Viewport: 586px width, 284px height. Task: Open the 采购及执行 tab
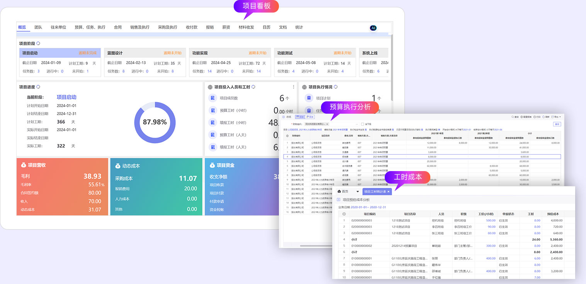tap(167, 27)
